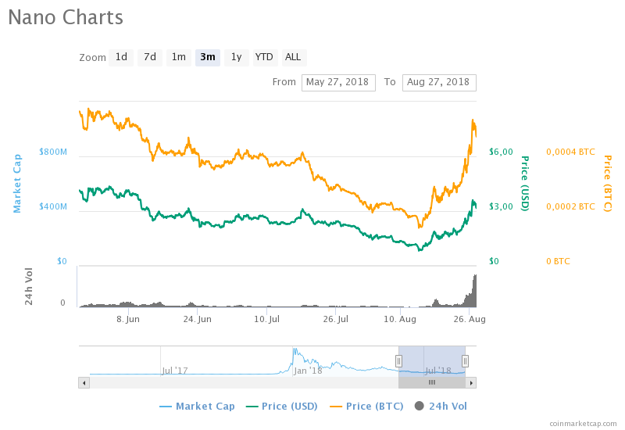Click the 10. Aug x-axis label

click(x=400, y=319)
